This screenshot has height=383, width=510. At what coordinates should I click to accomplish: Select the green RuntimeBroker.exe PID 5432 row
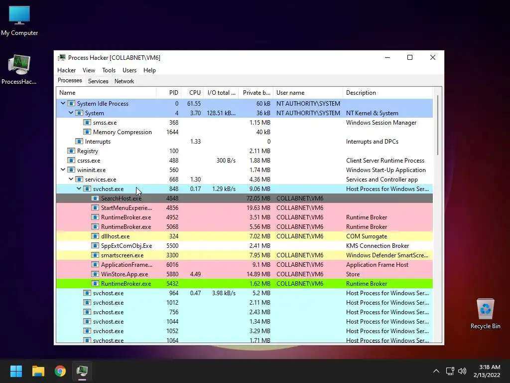[x=244, y=284]
